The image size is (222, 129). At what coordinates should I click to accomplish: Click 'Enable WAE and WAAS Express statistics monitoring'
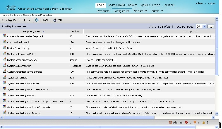pyautogui.click(x=114, y=95)
